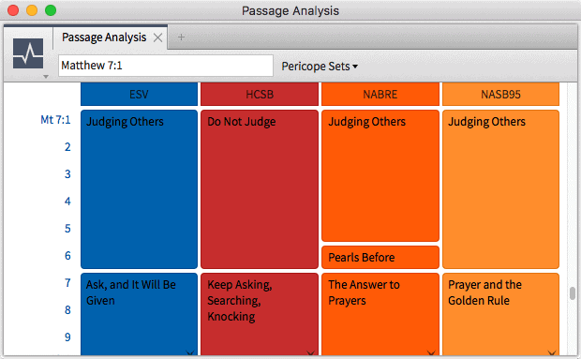The width and height of the screenshot is (581, 359).
Task: Open verse 9 link
Action: tap(67, 337)
